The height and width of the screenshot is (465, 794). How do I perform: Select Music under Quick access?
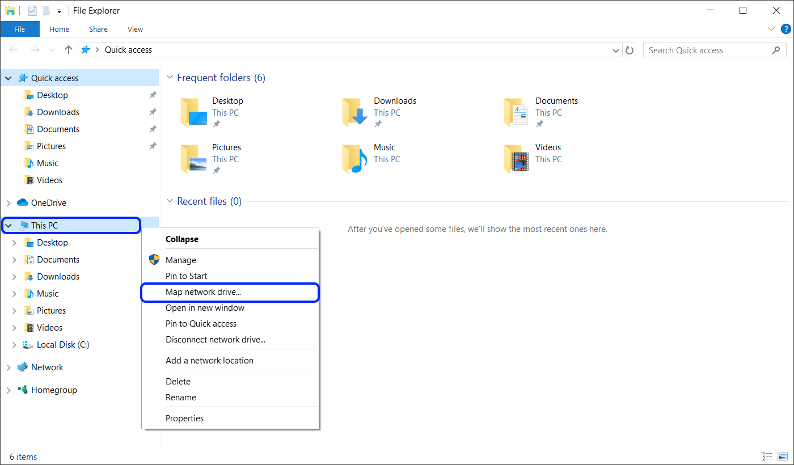pos(48,163)
